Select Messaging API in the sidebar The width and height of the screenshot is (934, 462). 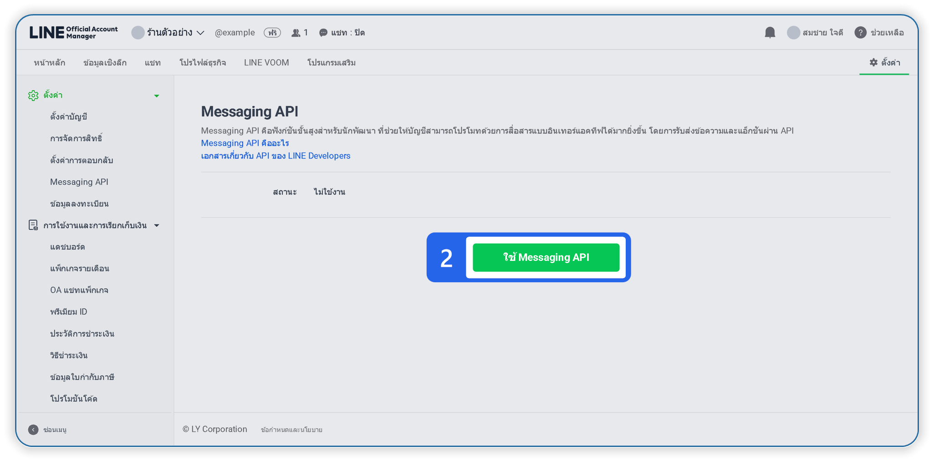point(79,182)
